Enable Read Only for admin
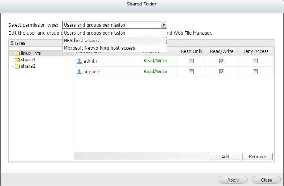The image size is (284, 186). tap(191, 61)
